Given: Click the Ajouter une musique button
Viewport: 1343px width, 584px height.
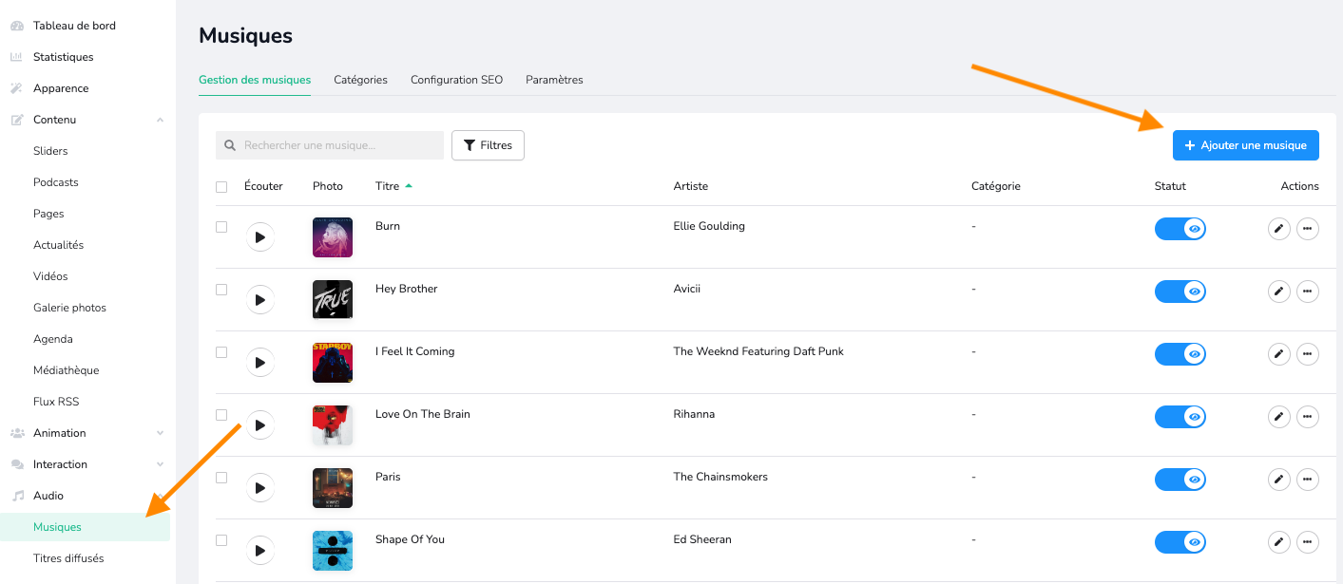Looking at the screenshot, I should 1245,145.
